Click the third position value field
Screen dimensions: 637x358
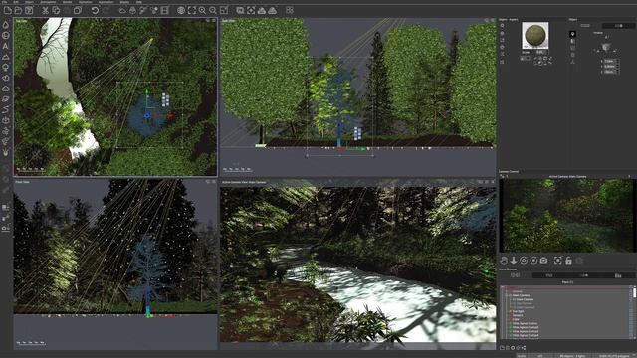coord(610,72)
